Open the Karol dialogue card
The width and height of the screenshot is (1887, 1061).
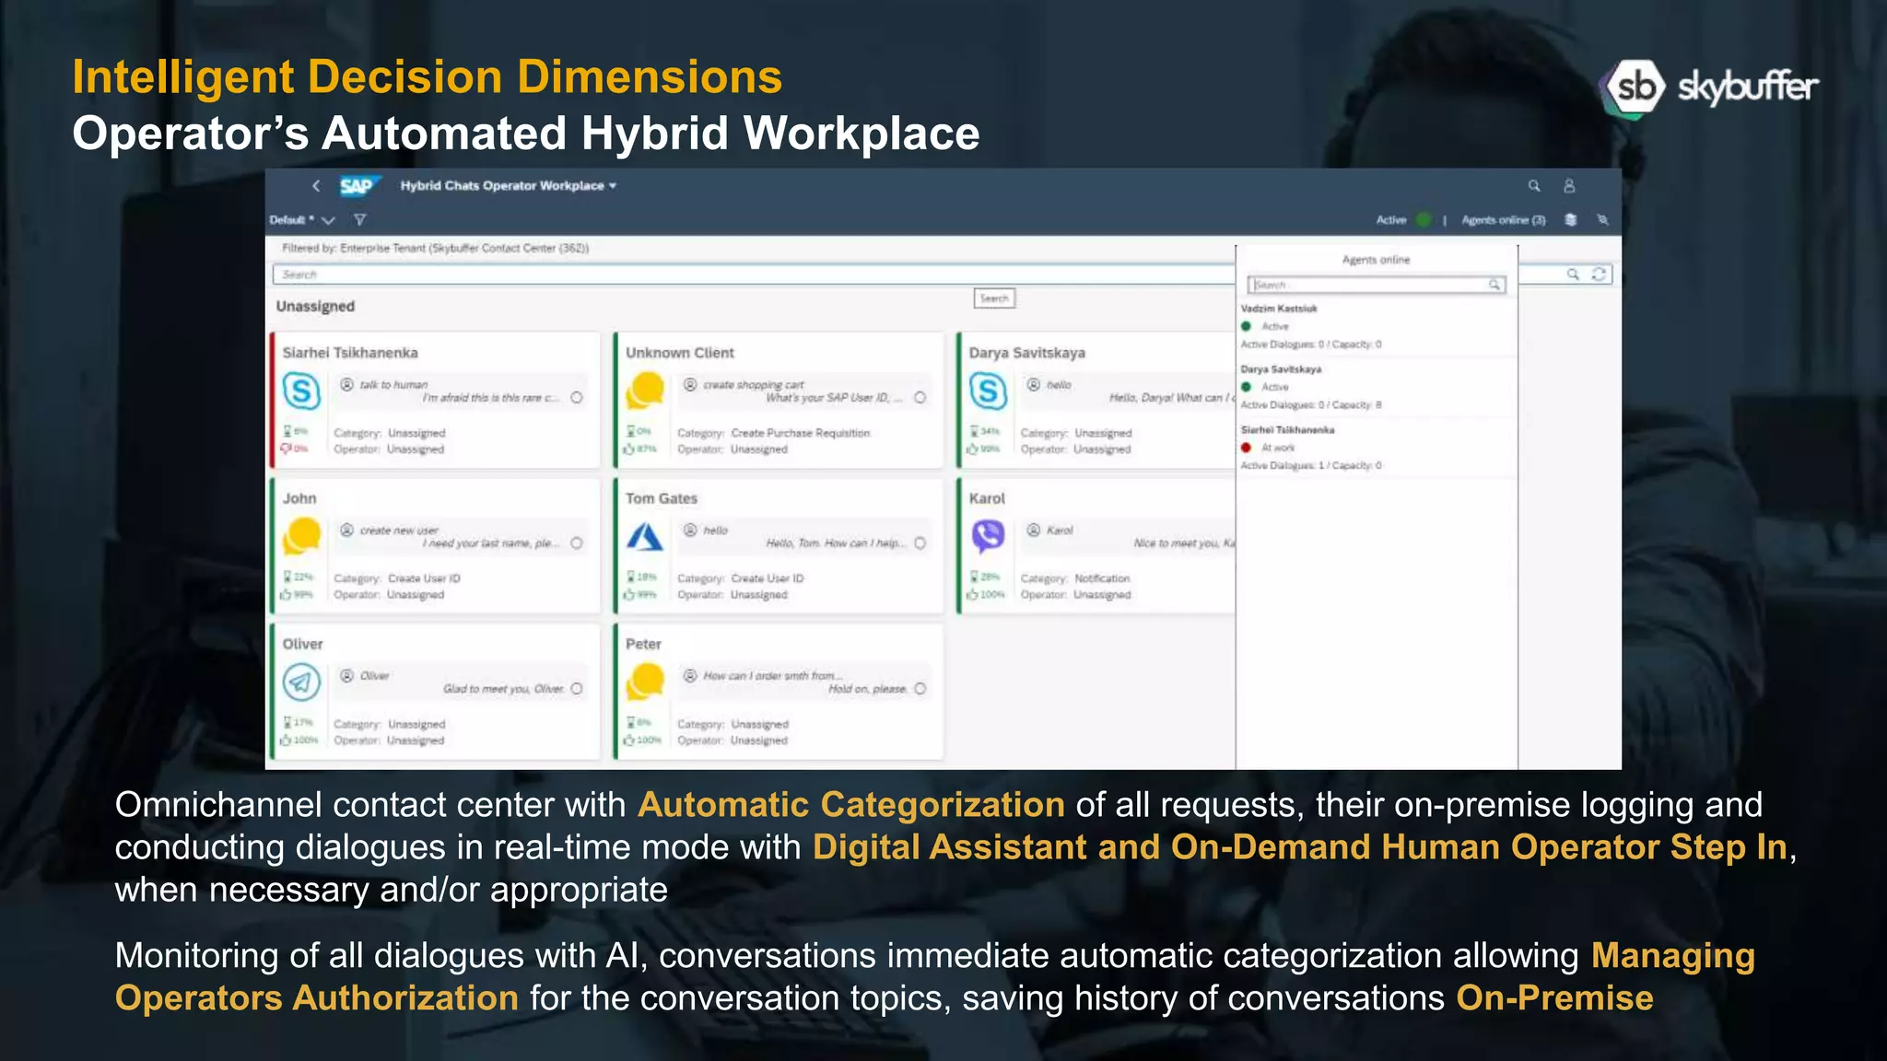[1096, 546]
